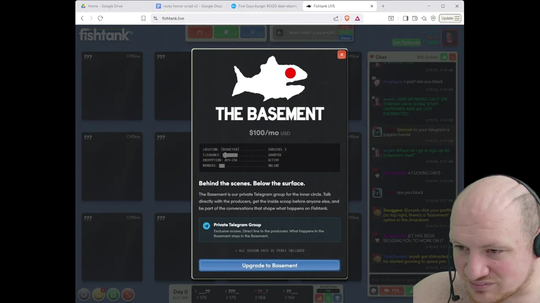The height and width of the screenshot is (303, 540).
Task: Click 'ENCRYPTION: AES-256' line in terminal box
Action: (x=241, y=160)
